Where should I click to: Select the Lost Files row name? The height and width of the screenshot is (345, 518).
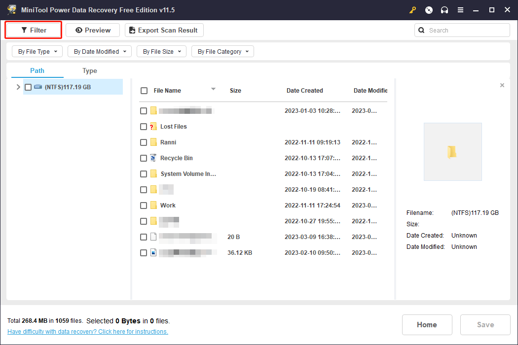click(x=174, y=127)
